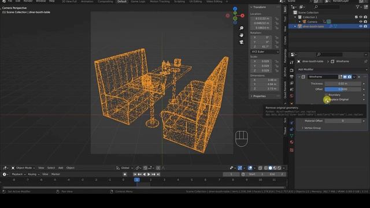This screenshot has width=370, height=208.
Task: Toggle modifier edit mode display icon
Action: tap(341, 77)
